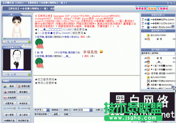Collapse the 管理员列表 admin list header
The height and width of the screenshot is (123, 176).
pyautogui.click(x=158, y=15)
